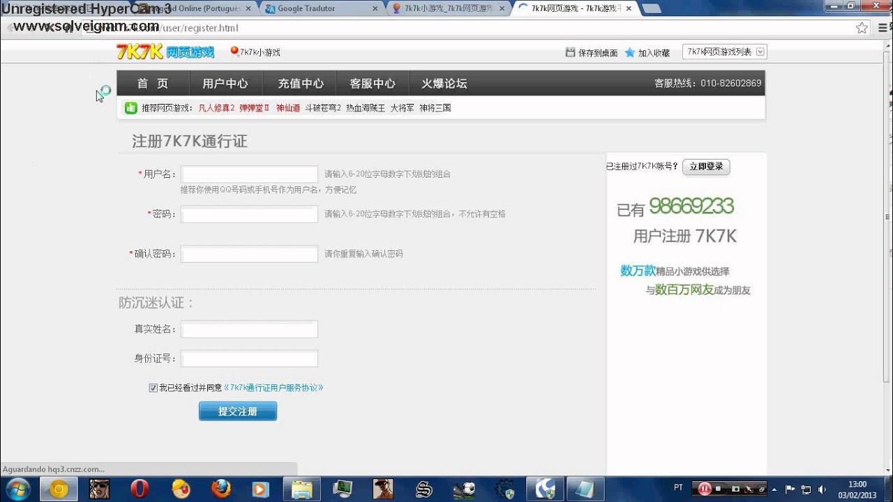Open the 7k7k小游戏 link with red icon
Viewport: 893px width, 502px height.
[255, 52]
